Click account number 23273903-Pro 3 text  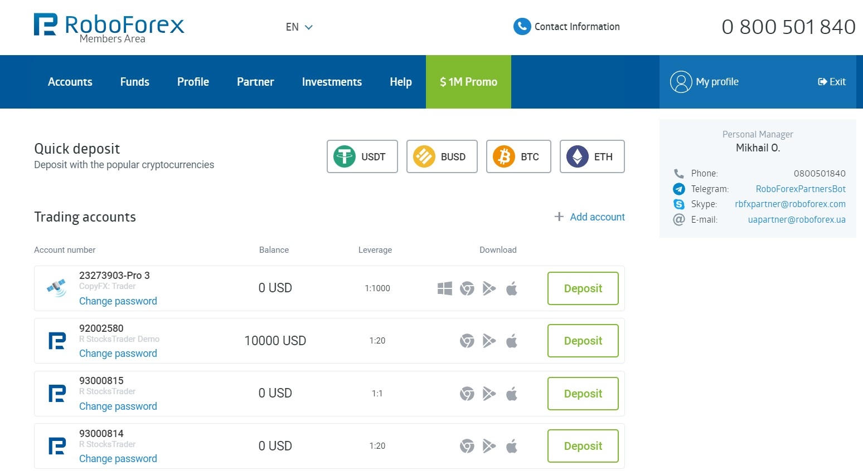pyautogui.click(x=114, y=276)
